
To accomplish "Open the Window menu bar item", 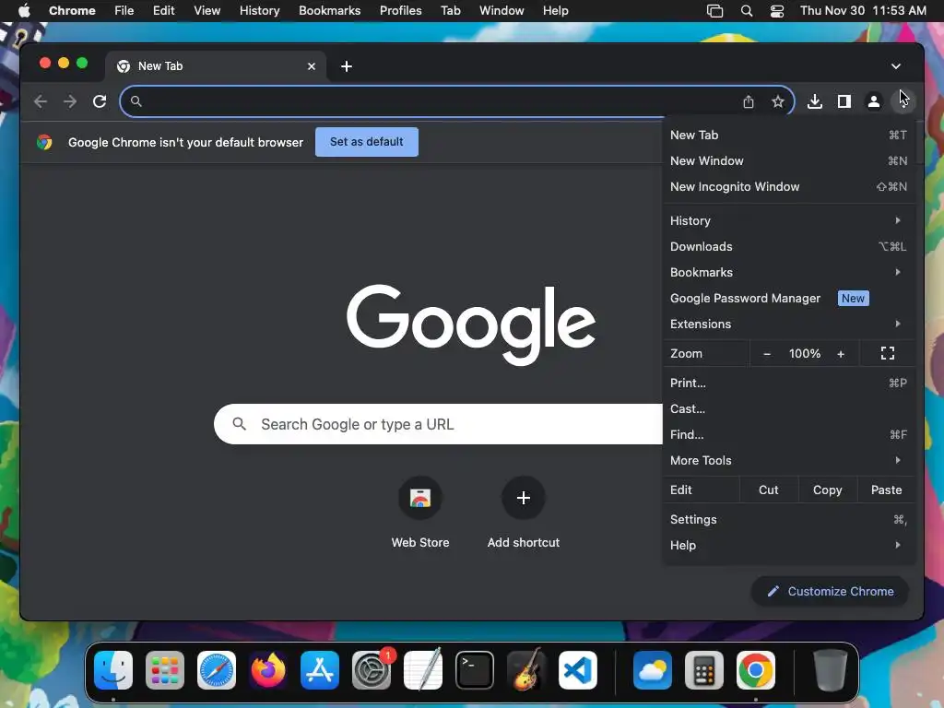I will (x=501, y=11).
